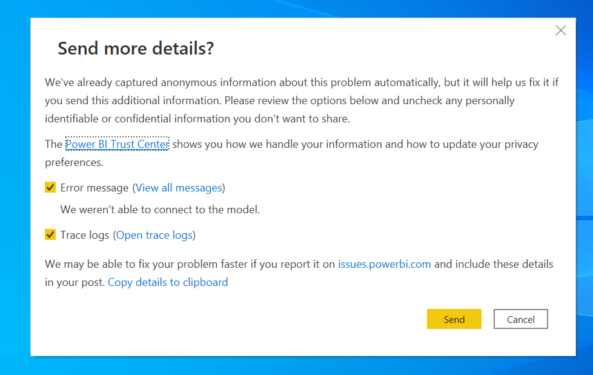Open trace logs link
593x375 pixels.
tap(154, 235)
